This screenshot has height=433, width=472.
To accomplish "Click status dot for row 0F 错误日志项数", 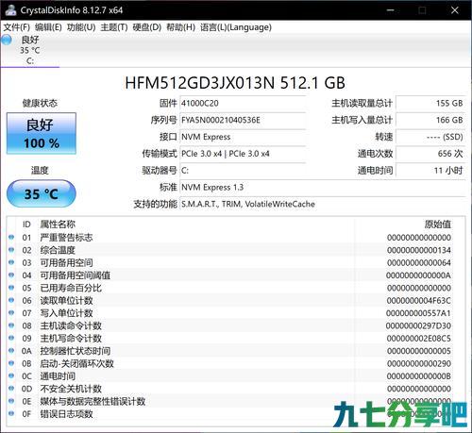I will click(11, 413).
